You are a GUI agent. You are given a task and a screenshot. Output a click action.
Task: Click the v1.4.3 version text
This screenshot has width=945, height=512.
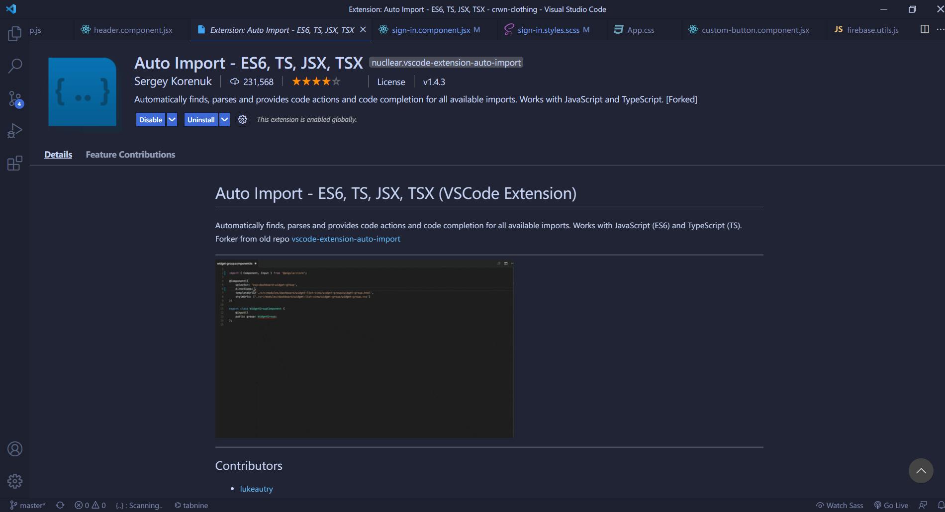coord(434,82)
